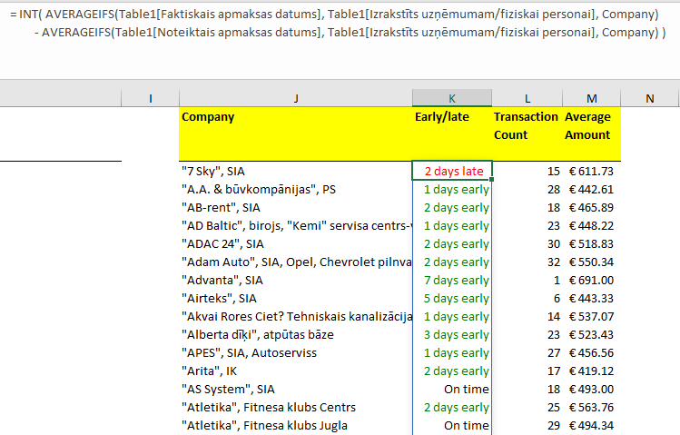
Task: Select the Transaction Count header cell
Action: pyautogui.click(x=527, y=134)
